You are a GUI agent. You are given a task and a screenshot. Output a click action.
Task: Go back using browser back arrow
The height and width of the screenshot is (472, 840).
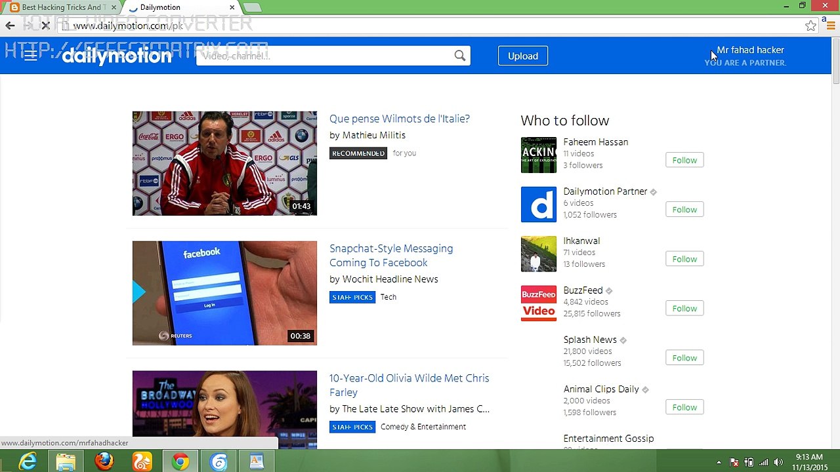10,26
